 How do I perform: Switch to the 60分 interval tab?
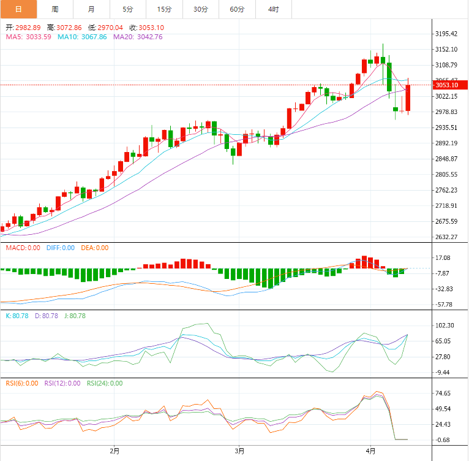[237, 9]
